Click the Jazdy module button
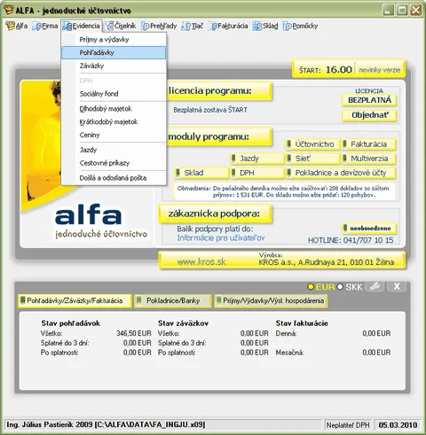The image size is (426, 435). (x=257, y=159)
